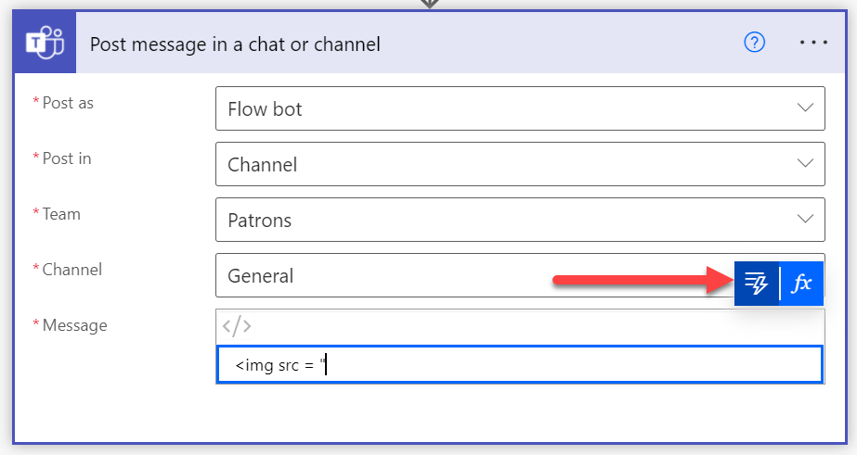The image size is (857, 455).
Task: Expand the Team dropdown chevron
Action: point(805,220)
